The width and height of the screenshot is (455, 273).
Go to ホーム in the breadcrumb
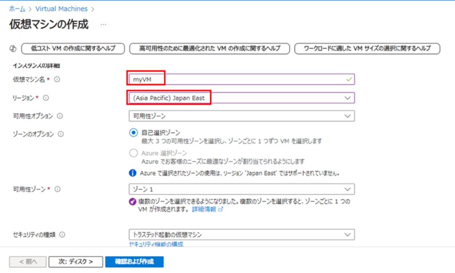pos(17,9)
